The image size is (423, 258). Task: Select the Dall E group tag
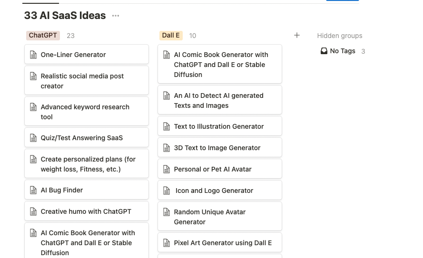pyautogui.click(x=171, y=35)
